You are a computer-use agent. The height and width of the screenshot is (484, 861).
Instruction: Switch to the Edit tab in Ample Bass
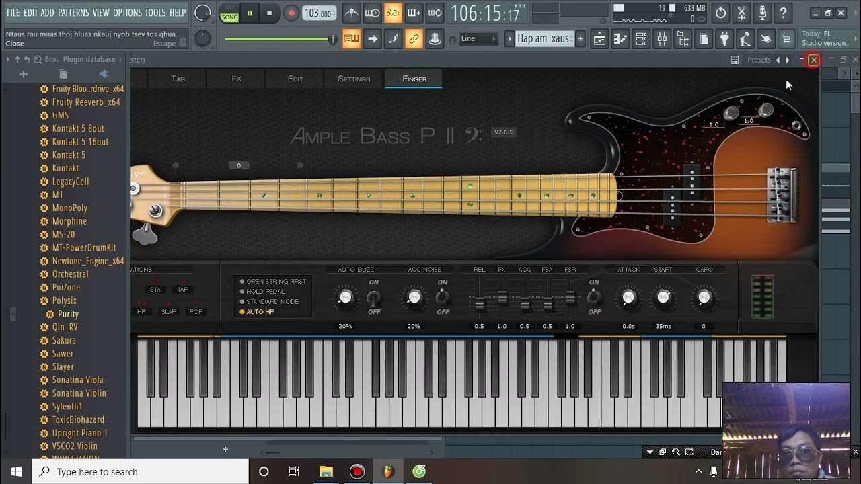pos(295,79)
